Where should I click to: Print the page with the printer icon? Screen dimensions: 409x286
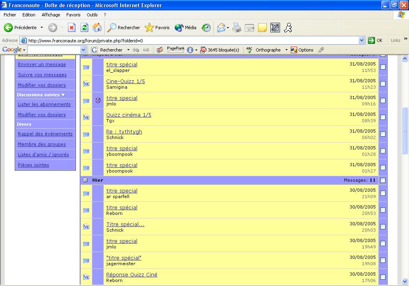[x=237, y=28]
